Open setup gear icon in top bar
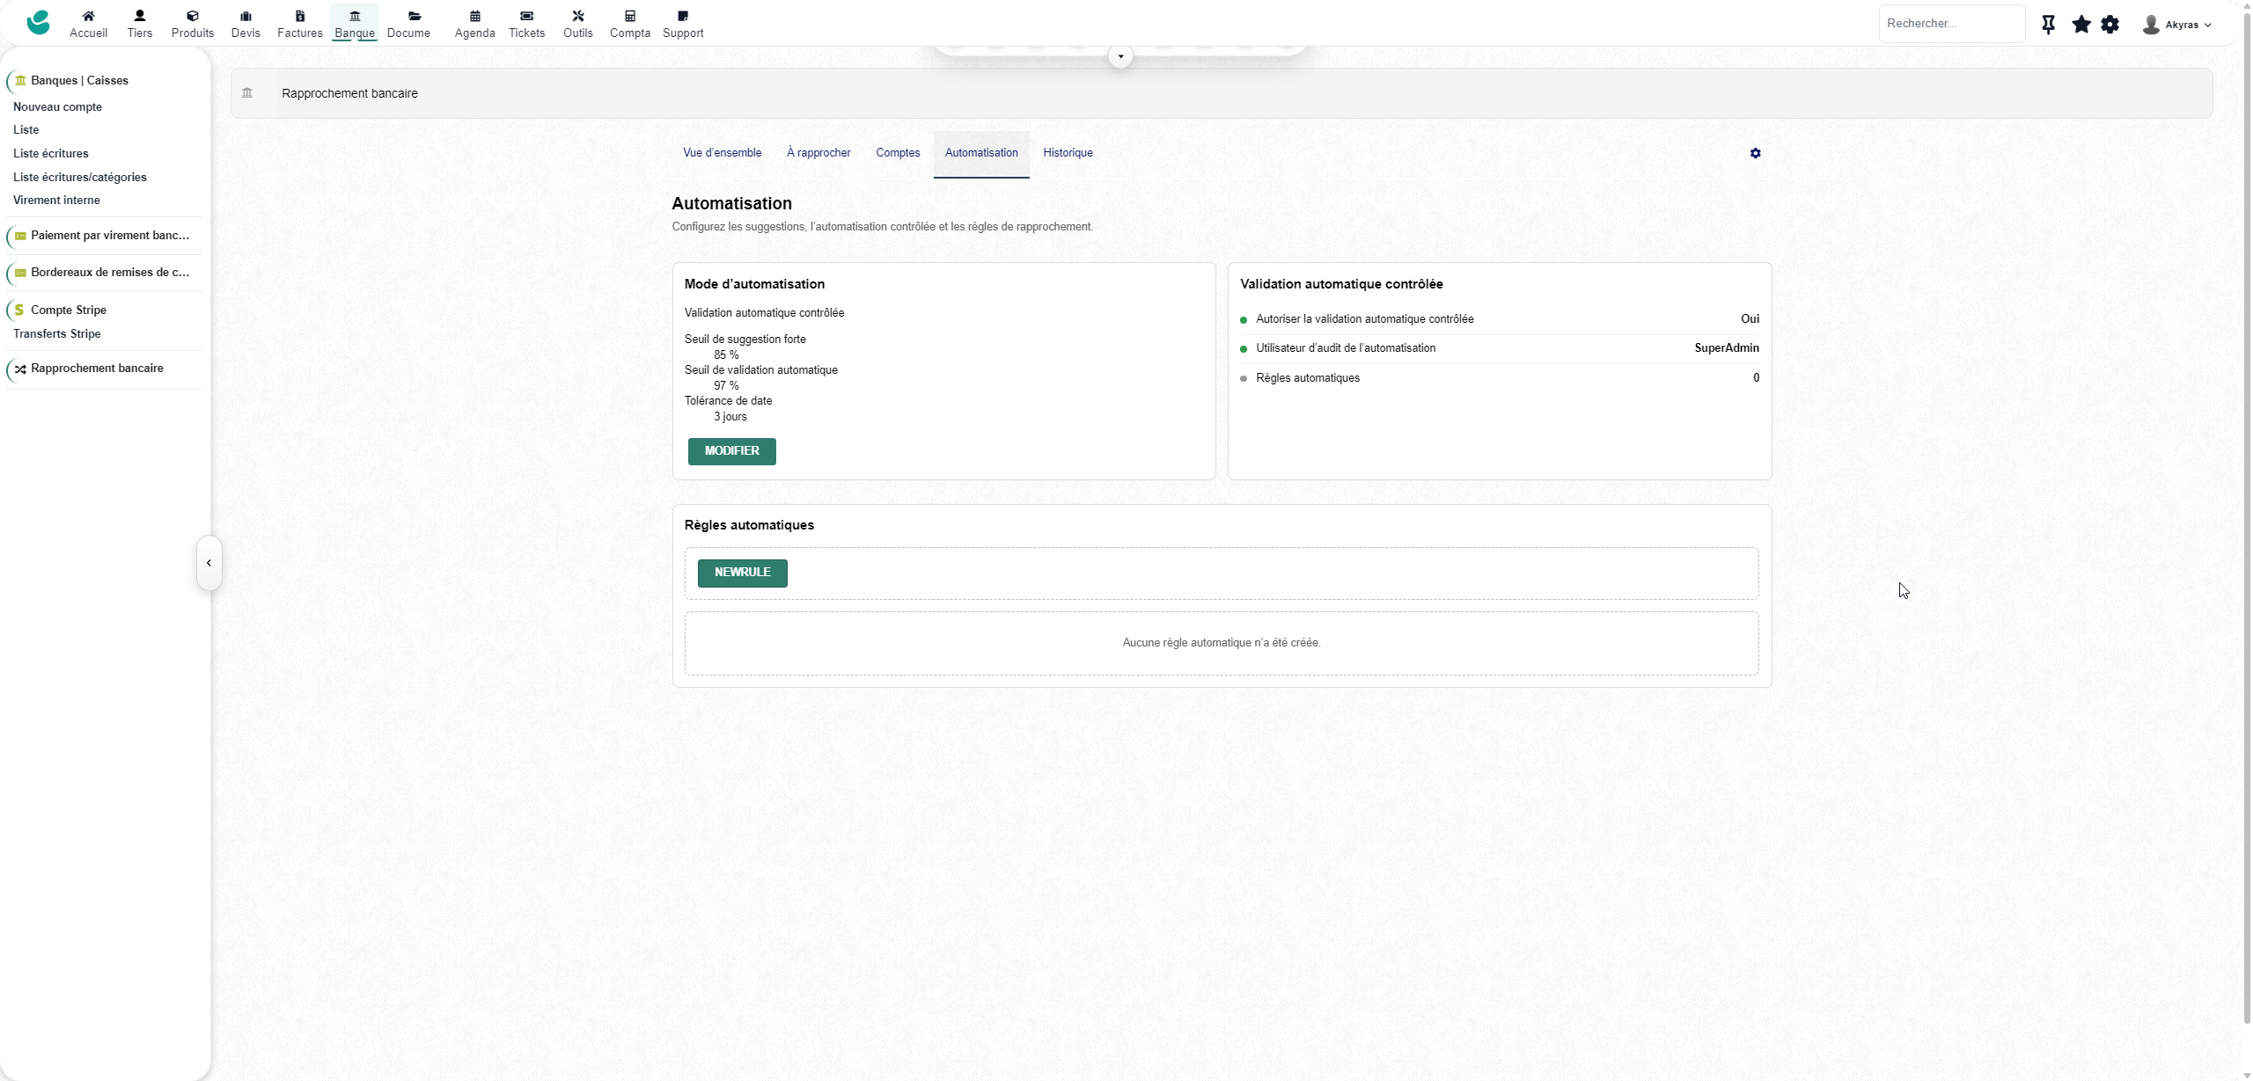The image size is (2253, 1081). 2110,25
